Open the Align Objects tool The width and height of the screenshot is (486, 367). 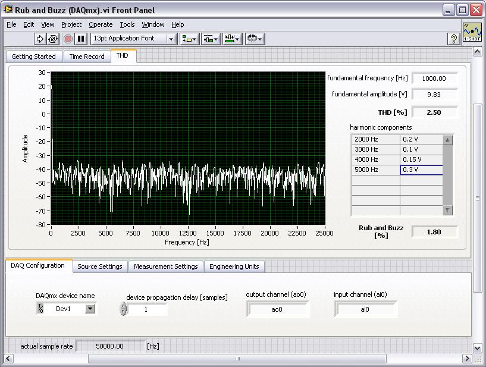190,39
